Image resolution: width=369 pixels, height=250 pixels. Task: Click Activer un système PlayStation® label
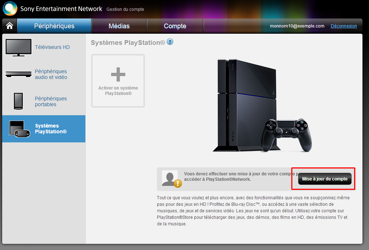coord(118,91)
